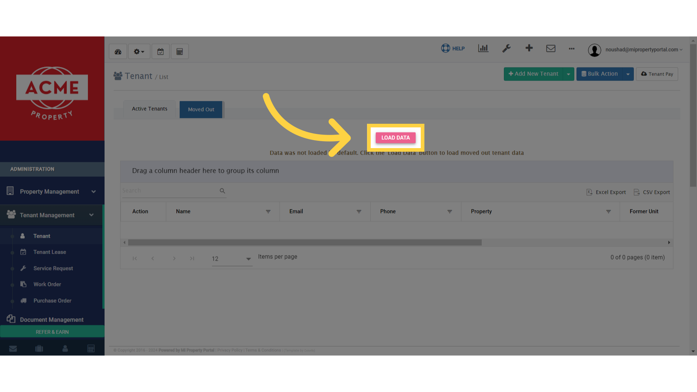Collapse Tenant Management sidebar menu

52,215
